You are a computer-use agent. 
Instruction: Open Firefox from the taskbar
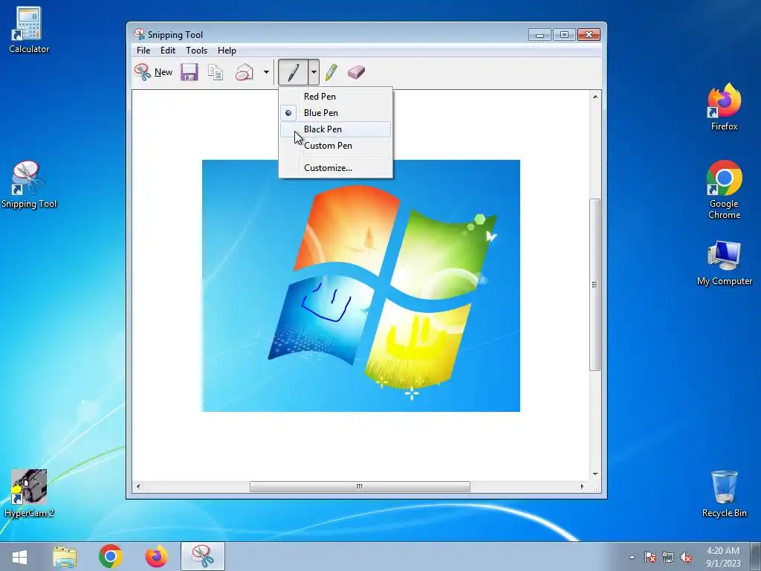156,556
